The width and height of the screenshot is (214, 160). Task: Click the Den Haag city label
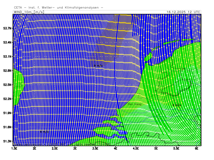pos(134,104)
